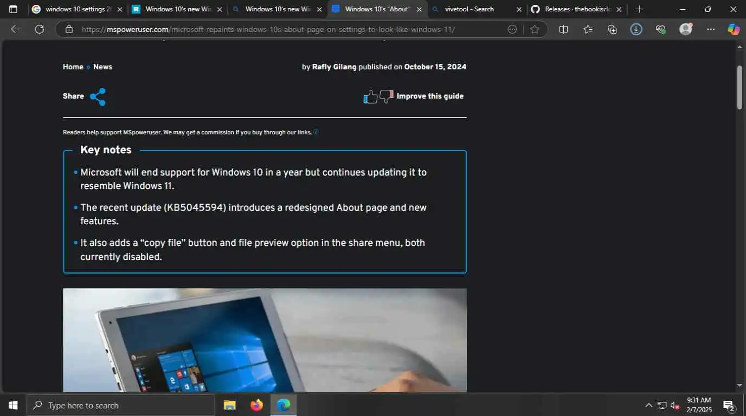Select the active 'Windows 10's About' tab
746x416 pixels.
tap(377, 9)
